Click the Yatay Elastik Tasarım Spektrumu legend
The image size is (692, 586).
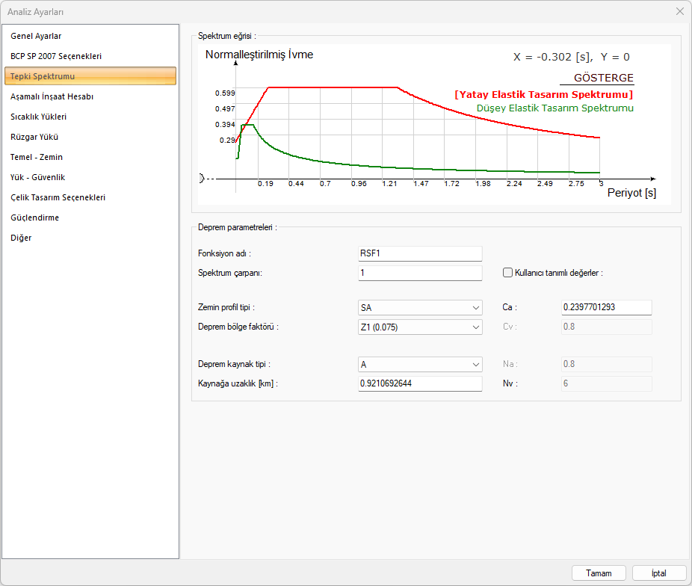coord(543,95)
